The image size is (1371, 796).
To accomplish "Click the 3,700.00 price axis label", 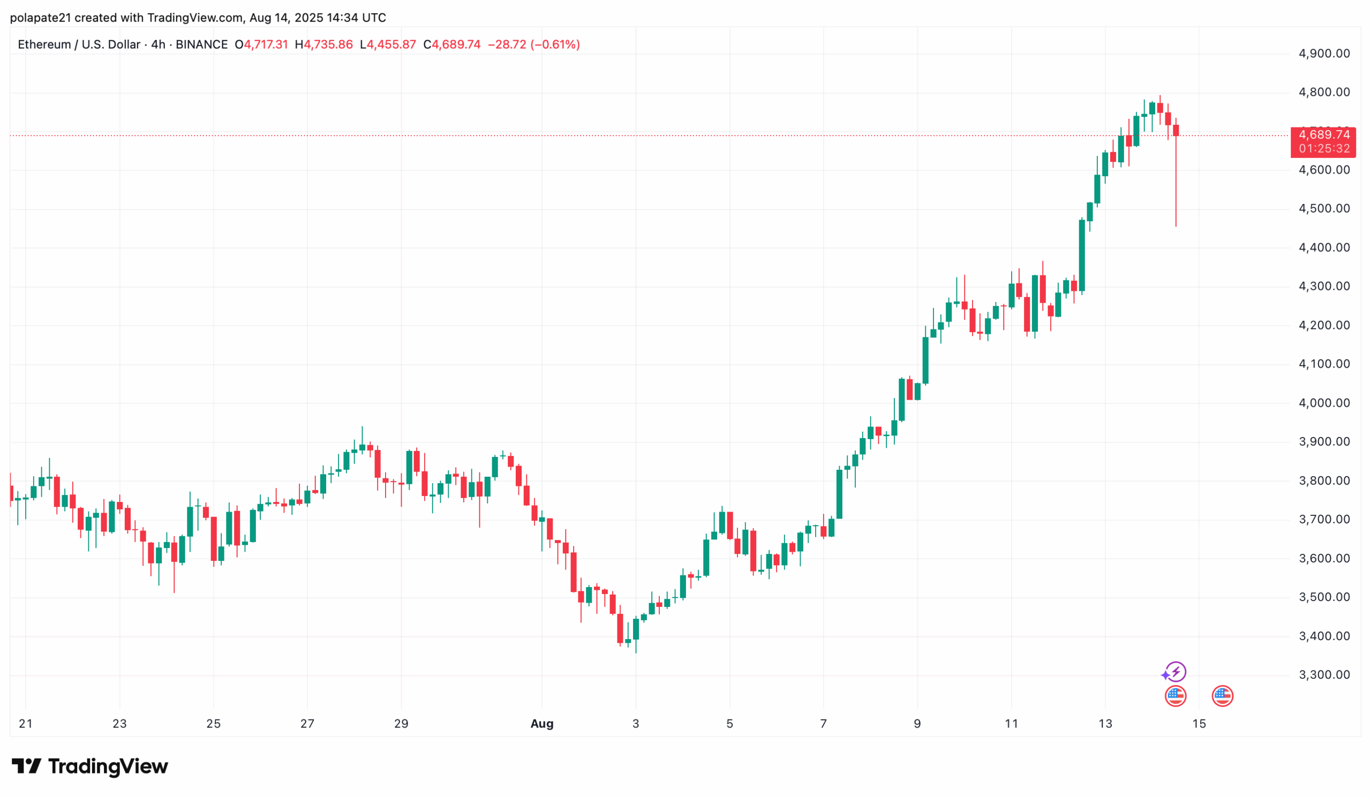I will tap(1324, 520).
